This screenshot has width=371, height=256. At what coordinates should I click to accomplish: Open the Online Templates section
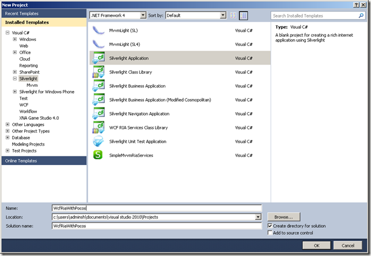point(44,161)
